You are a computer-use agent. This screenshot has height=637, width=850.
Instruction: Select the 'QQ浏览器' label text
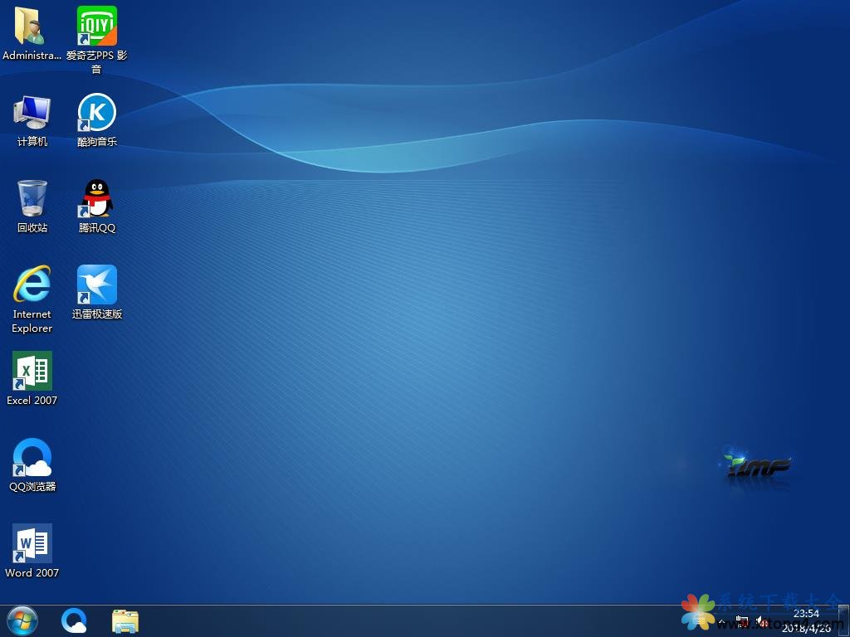point(32,486)
